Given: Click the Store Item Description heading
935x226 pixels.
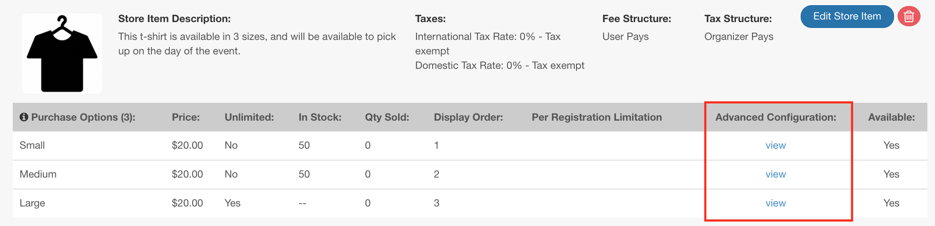Looking at the screenshot, I should tap(174, 19).
